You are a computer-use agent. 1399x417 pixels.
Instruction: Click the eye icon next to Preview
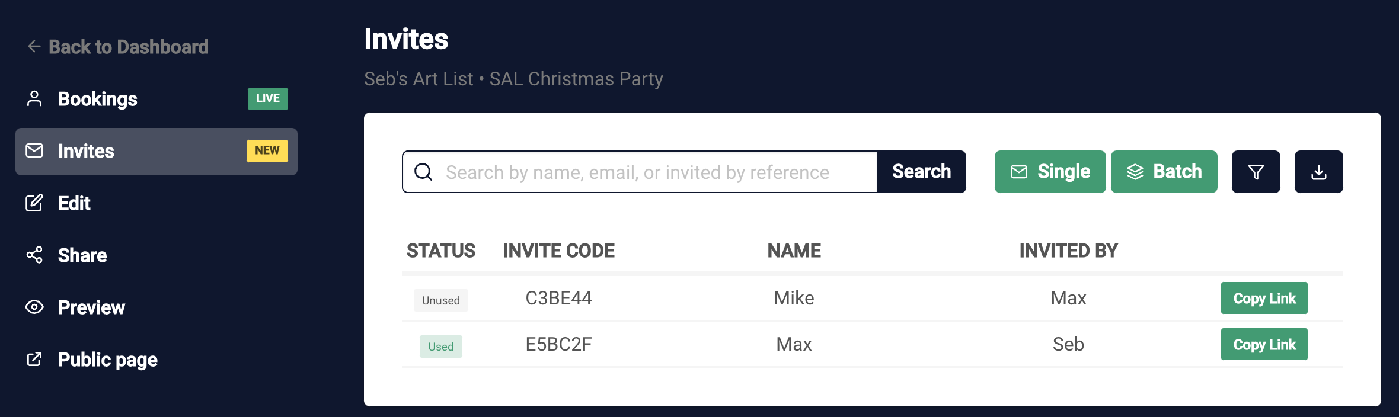[x=34, y=307]
